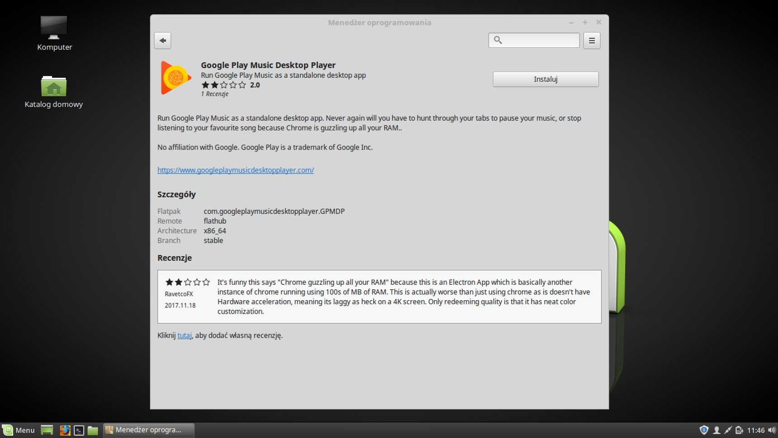Viewport: 778px width, 438px height.
Task: Click the 'Menedżer oprogramowania' window title
Action: [x=380, y=22]
